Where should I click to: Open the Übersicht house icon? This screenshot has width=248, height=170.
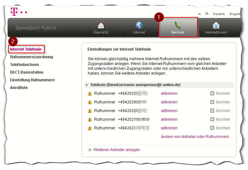(101, 26)
